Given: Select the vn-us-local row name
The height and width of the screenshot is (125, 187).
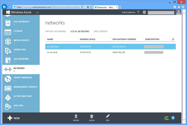Looking at the screenshot, I should pyautogui.click(x=52, y=52).
